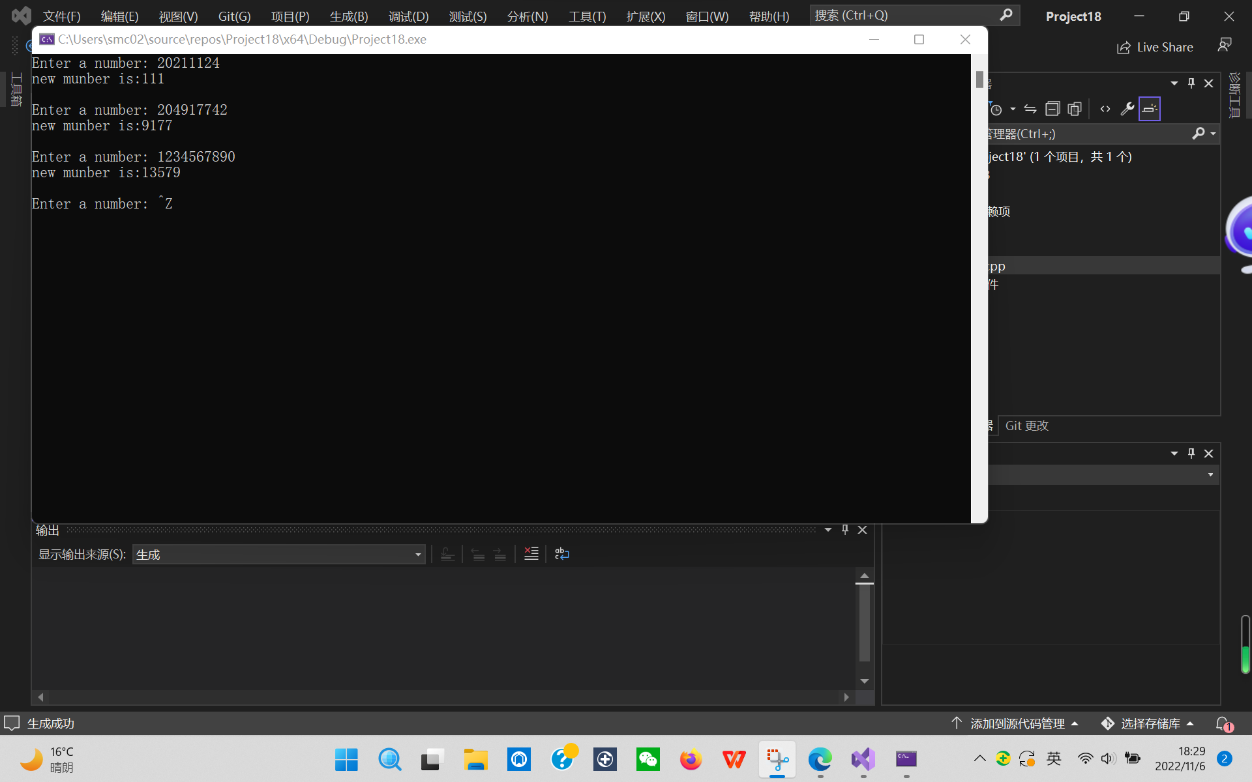1252x782 pixels.
Task: Click the Clear All output icon
Action: point(531,554)
